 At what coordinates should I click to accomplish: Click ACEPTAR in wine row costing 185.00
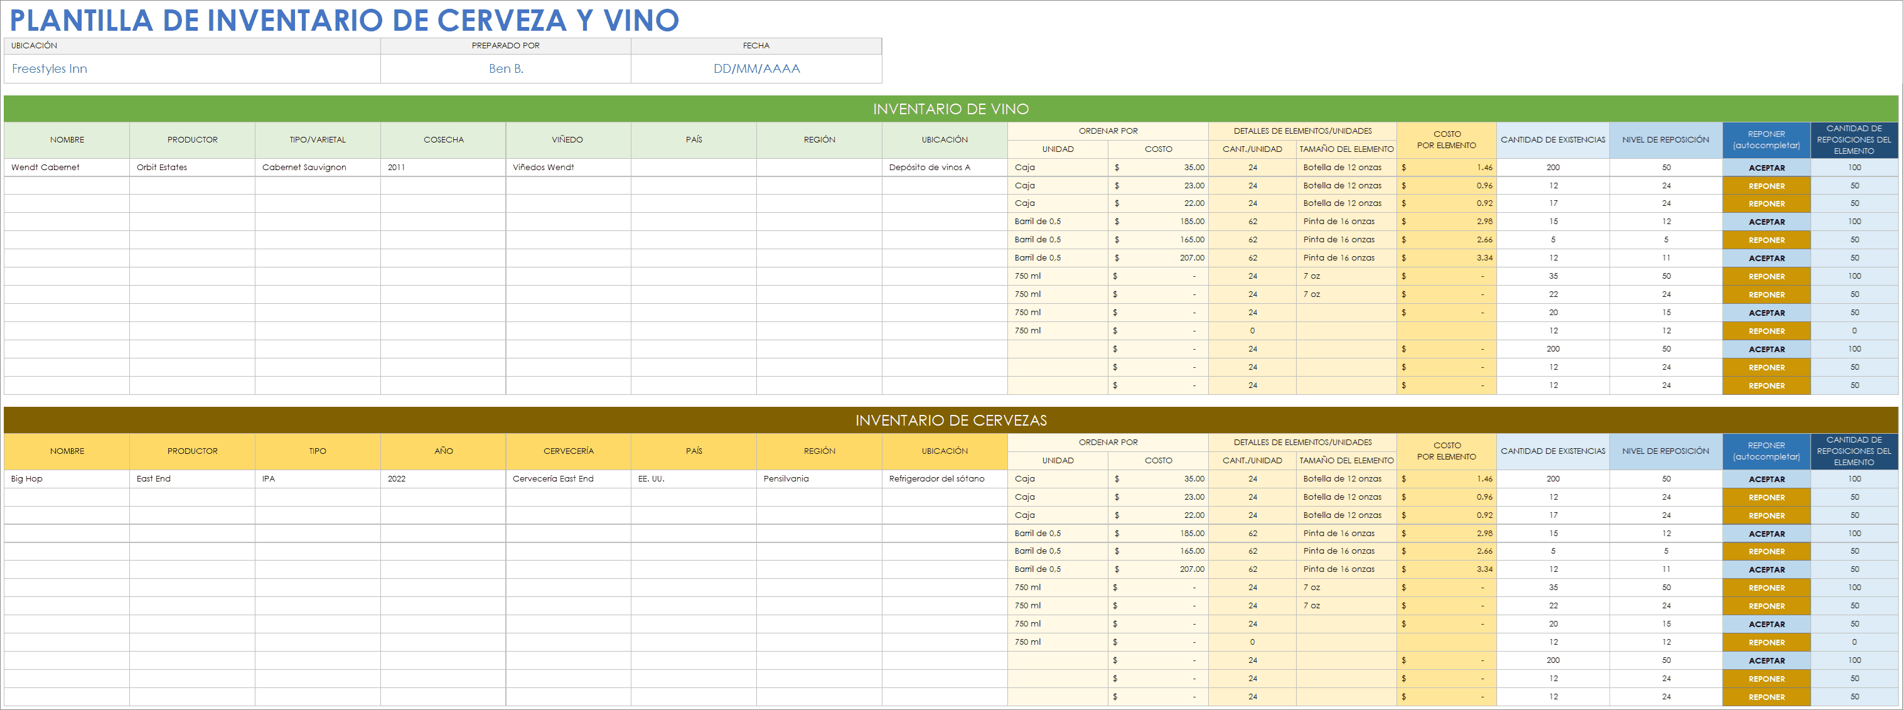click(1766, 222)
